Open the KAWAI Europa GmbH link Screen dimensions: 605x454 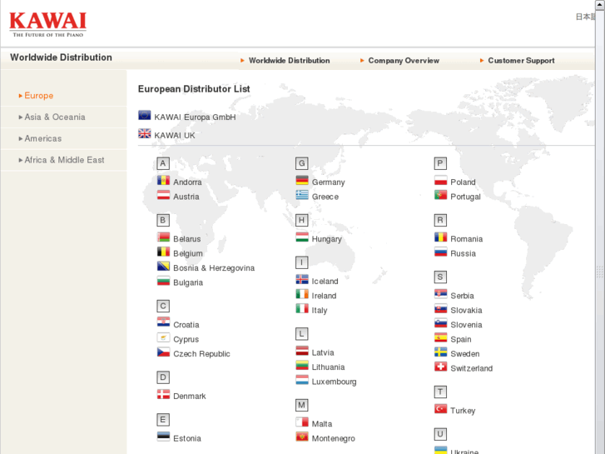coord(195,117)
